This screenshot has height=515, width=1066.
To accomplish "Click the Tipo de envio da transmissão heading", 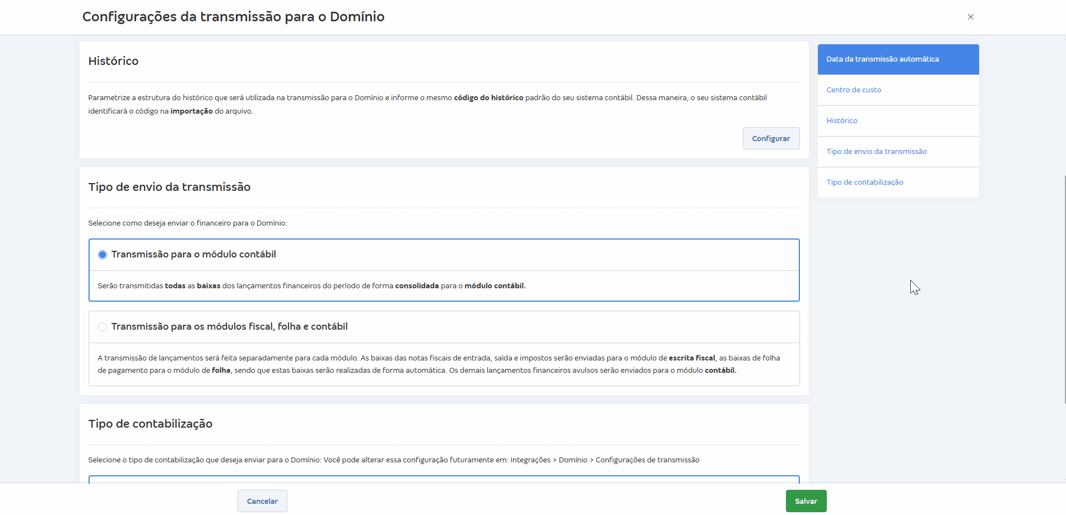I will (169, 187).
